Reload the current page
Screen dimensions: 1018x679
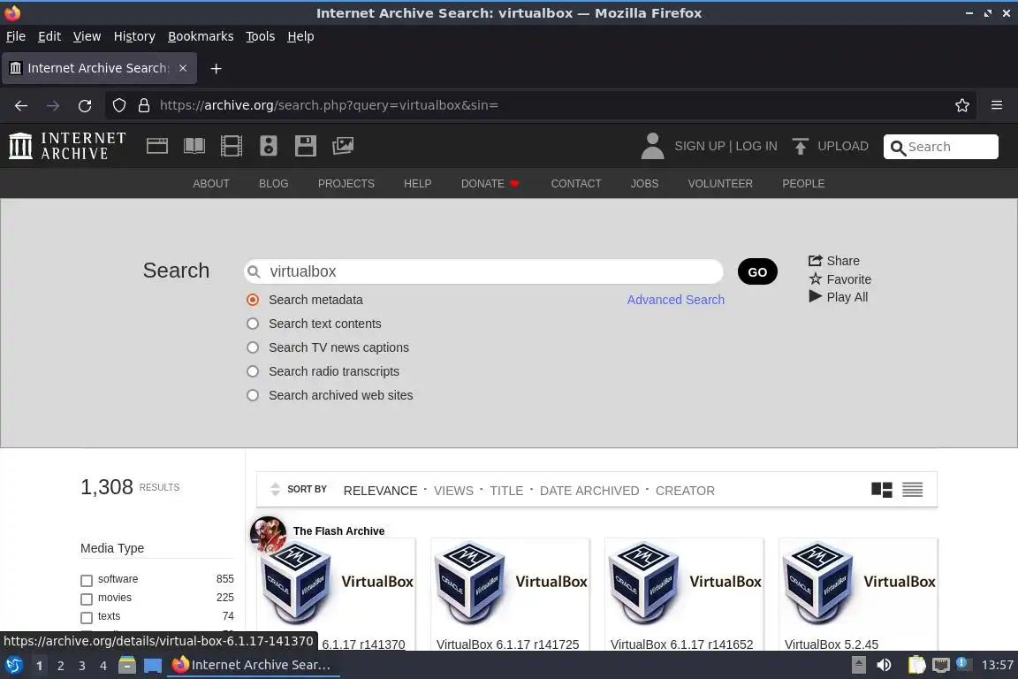coord(85,105)
